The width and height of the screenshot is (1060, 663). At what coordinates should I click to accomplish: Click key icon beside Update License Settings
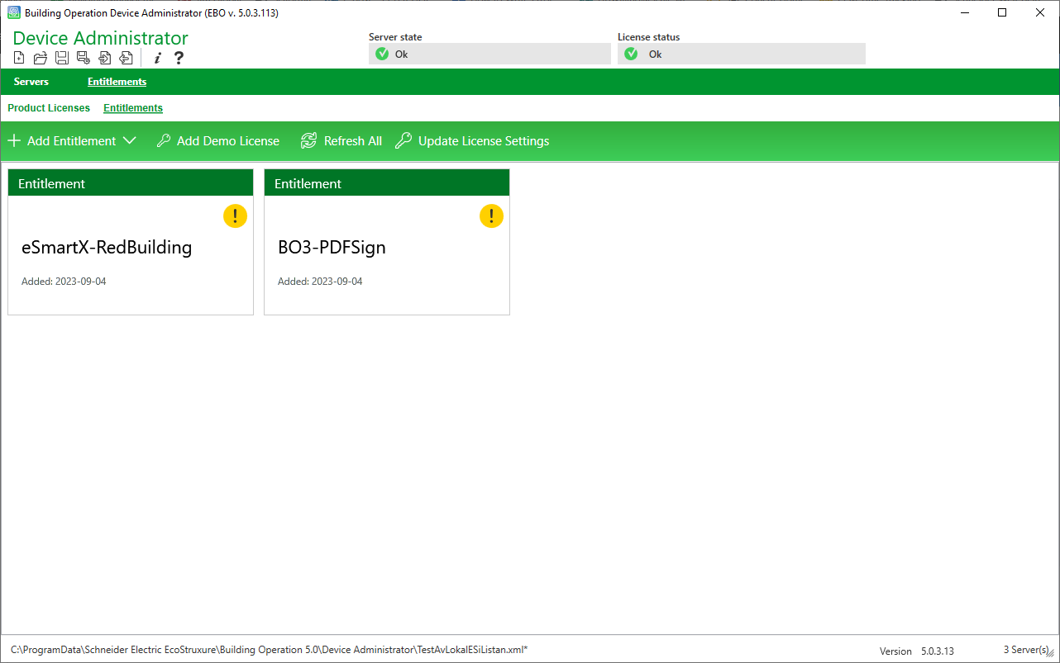click(x=403, y=141)
